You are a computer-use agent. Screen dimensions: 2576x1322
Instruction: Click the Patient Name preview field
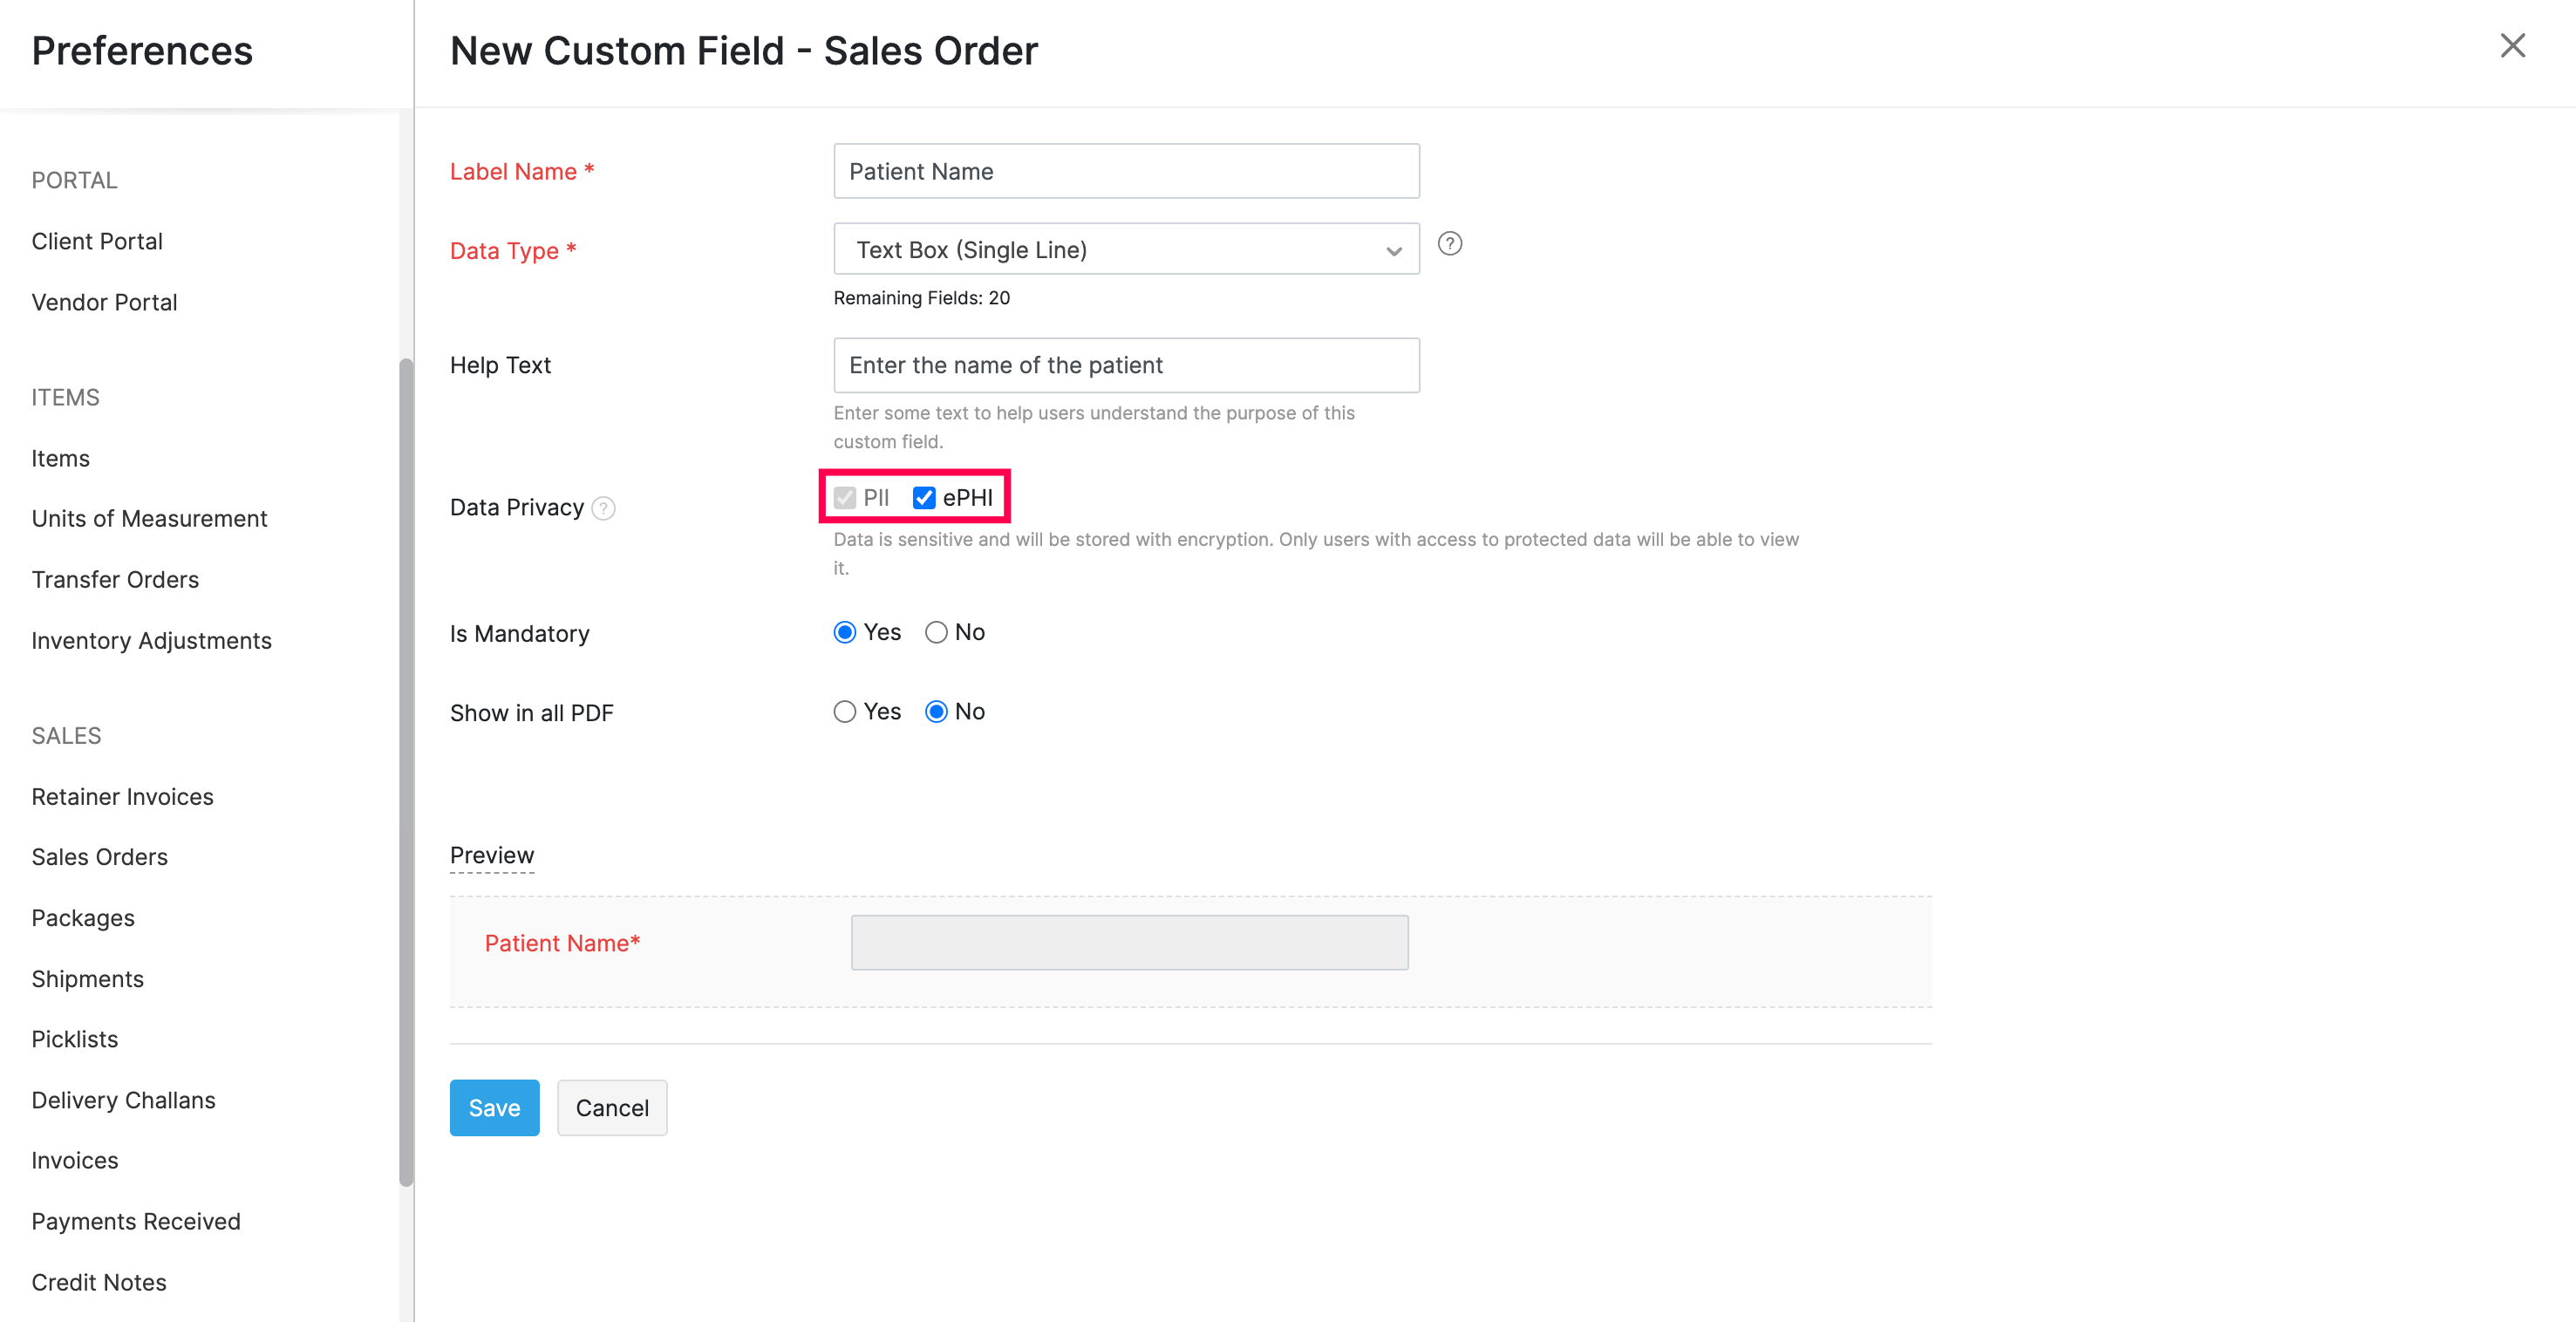pos(1128,941)
